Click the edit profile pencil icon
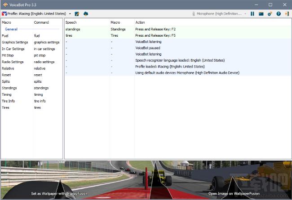 tap(77, 14)
